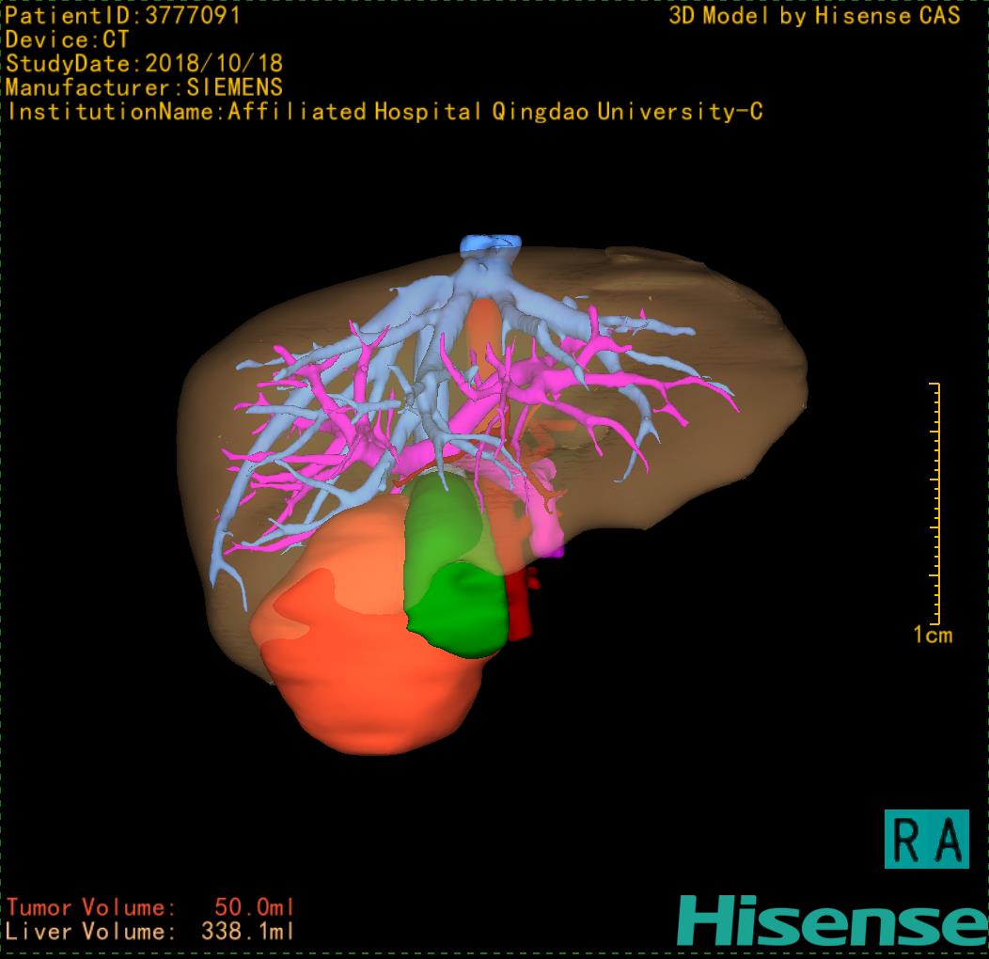Image resolution: width=989 pixels, height=959 pixels.
Task: Click the blue vena cava top stump
Action: click(491, 244)
